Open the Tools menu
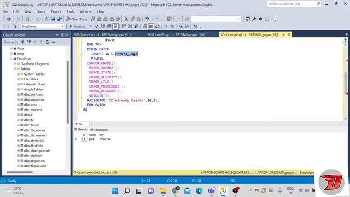 pyautogui.click(x=70, y=11)
